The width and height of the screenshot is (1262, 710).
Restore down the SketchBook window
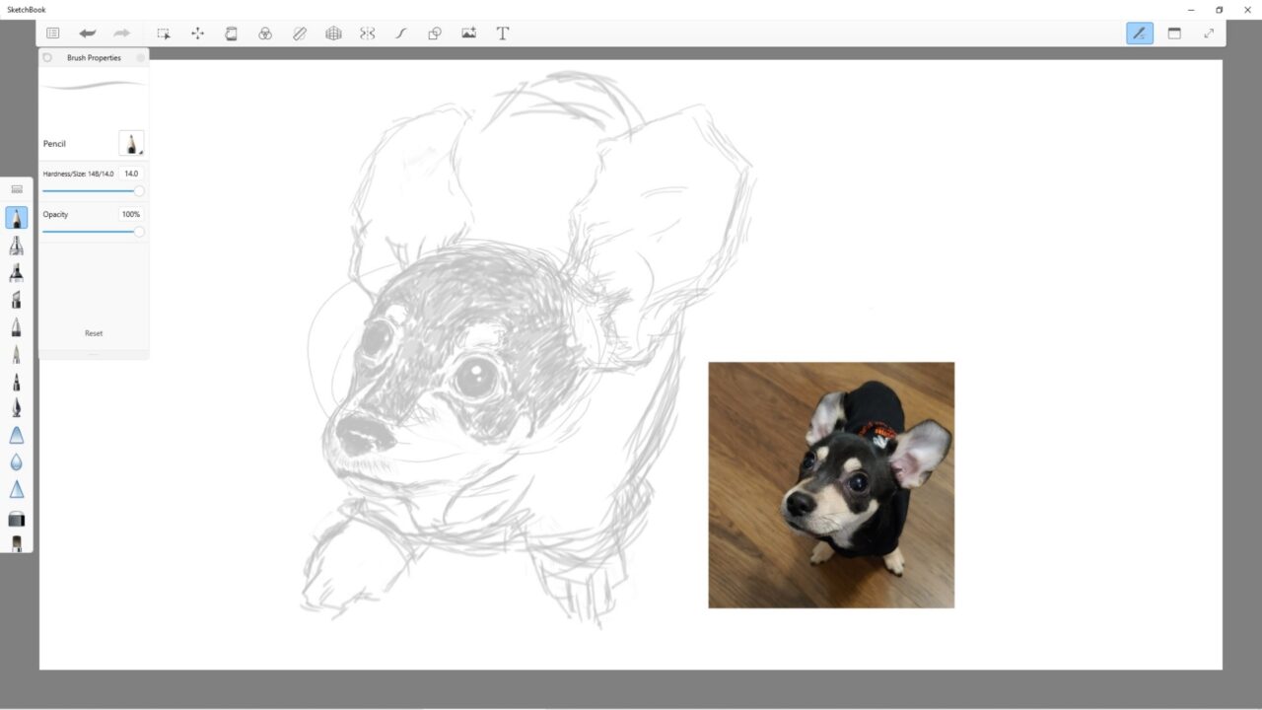(1220, 10)
